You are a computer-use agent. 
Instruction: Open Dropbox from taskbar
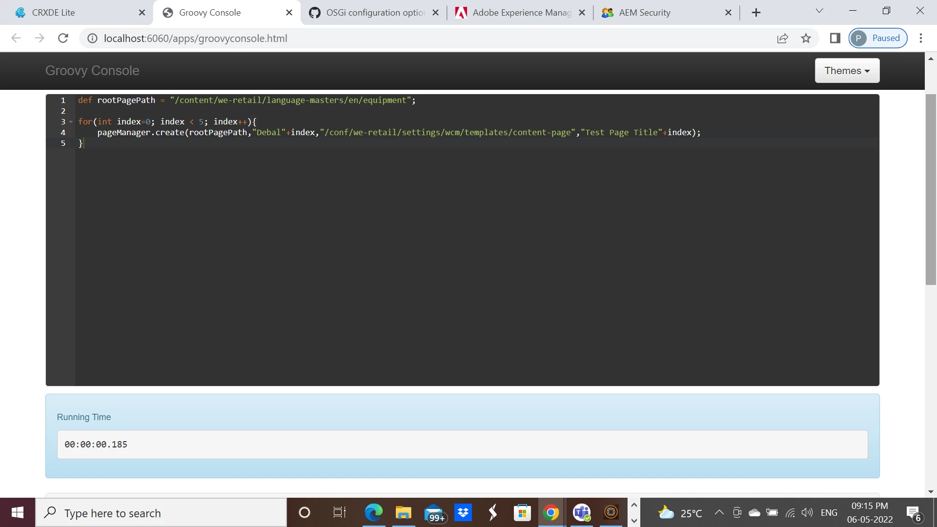[x=463, y=512]
